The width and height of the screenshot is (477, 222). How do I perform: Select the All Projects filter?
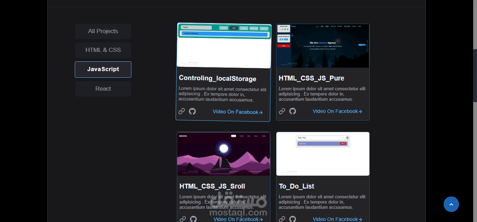(103, 31)
